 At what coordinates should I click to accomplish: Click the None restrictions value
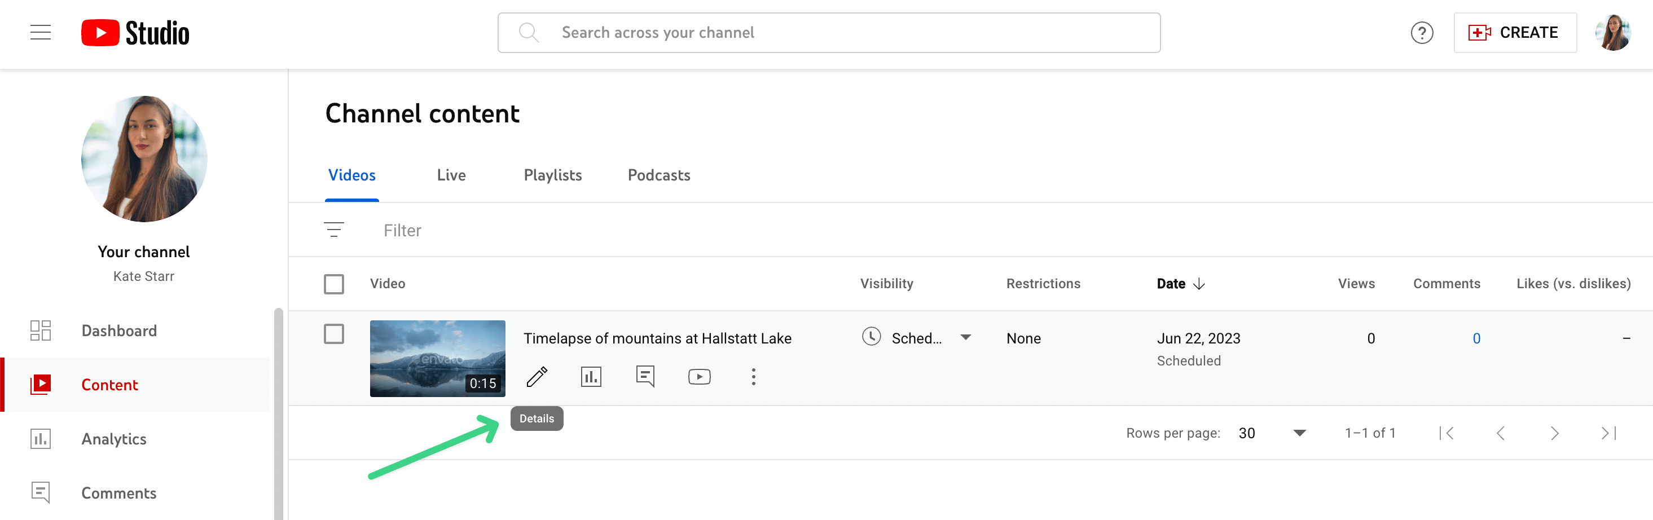pyautogui.click(x=1023, y=338)
